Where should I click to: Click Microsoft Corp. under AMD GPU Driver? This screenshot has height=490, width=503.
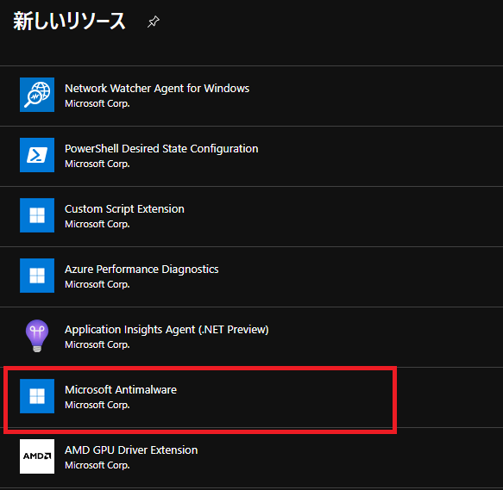97,465
